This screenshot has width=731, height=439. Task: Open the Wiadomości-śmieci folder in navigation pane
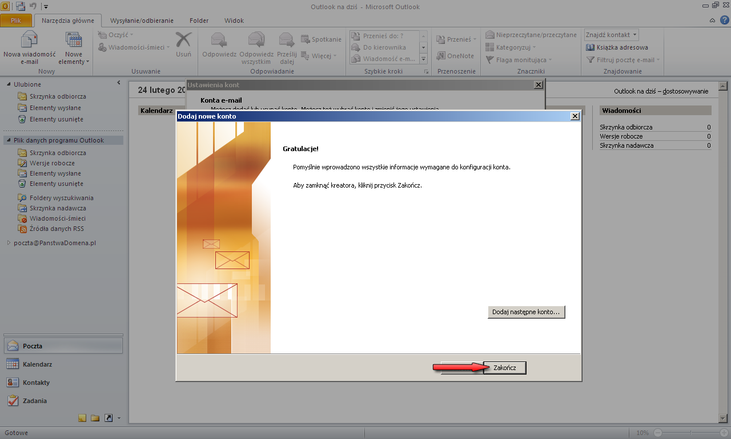pyautogui.click(x=58, y=218)
